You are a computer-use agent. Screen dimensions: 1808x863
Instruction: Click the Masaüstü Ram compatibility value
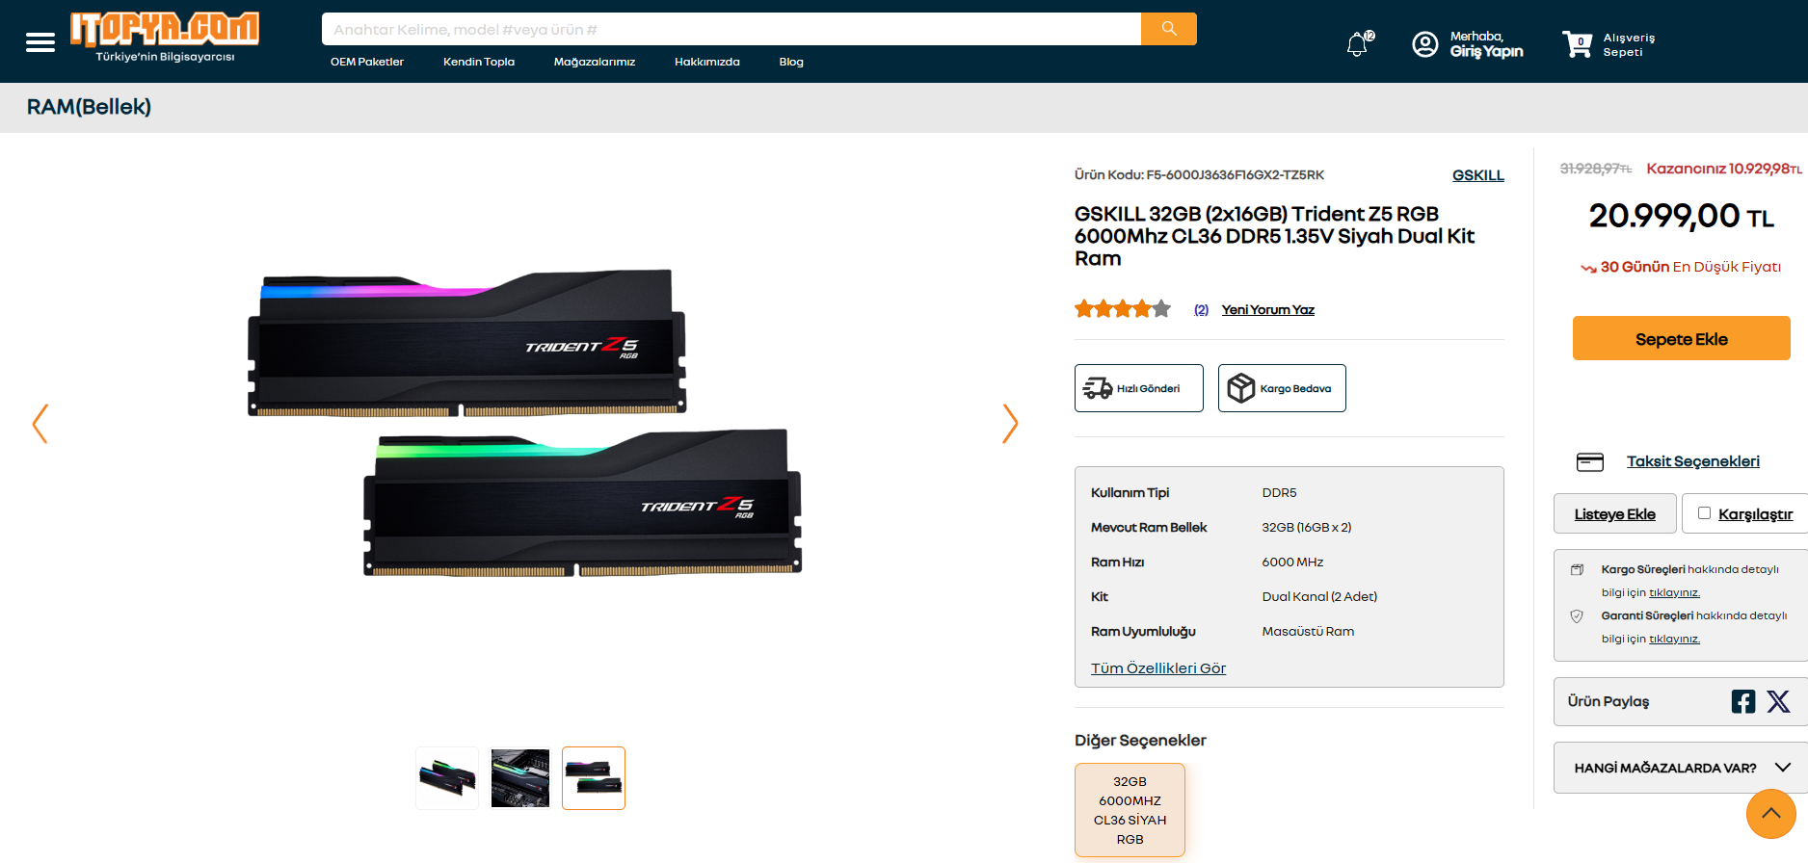click(1308, 632)
